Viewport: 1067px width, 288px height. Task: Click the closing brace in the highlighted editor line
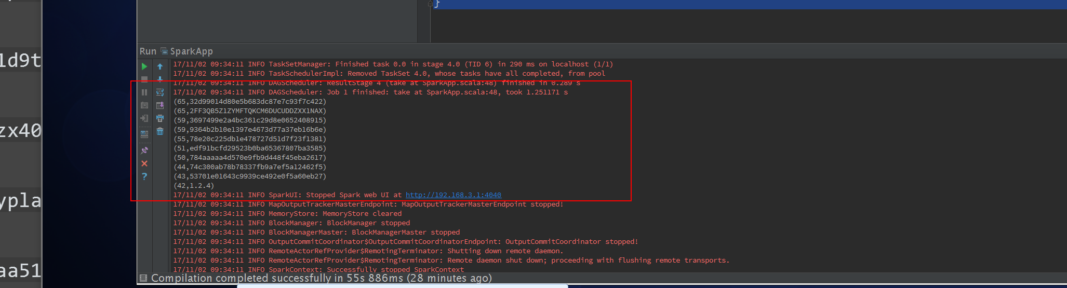pyautogui.click(x=437, y=4)
